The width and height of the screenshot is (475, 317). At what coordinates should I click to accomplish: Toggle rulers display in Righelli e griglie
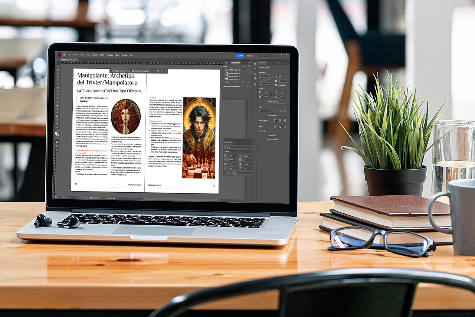(275, 121)
